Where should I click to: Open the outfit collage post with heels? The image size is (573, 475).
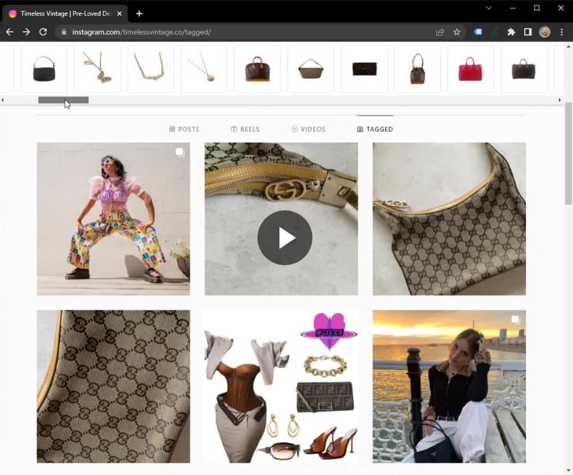[281, 387]
